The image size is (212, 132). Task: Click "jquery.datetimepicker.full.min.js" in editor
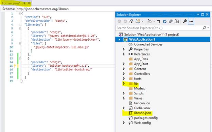(61, 47)
